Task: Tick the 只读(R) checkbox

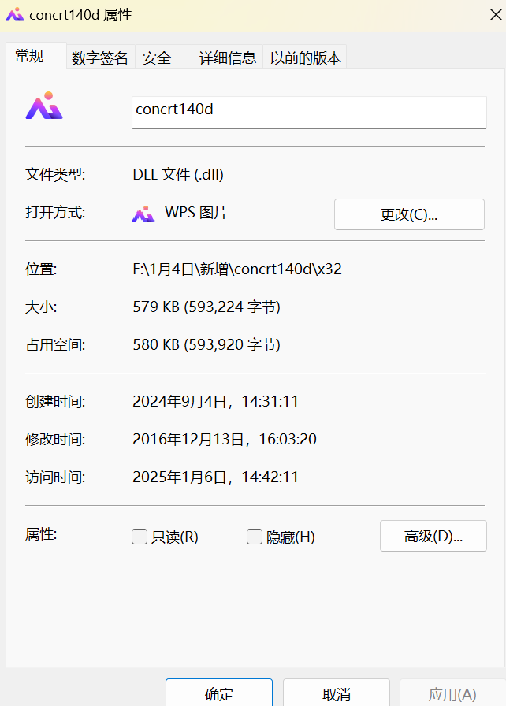Action: pyautogui.click(x=140, y=537)
